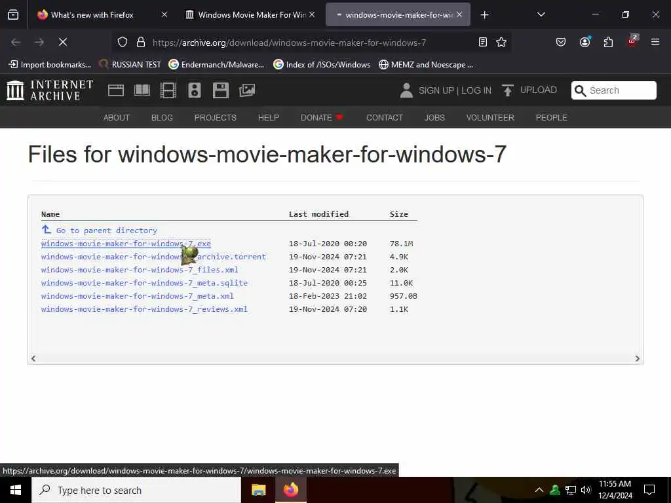
Task: Open the ABOUT navigation link
Action: (117, 118)
